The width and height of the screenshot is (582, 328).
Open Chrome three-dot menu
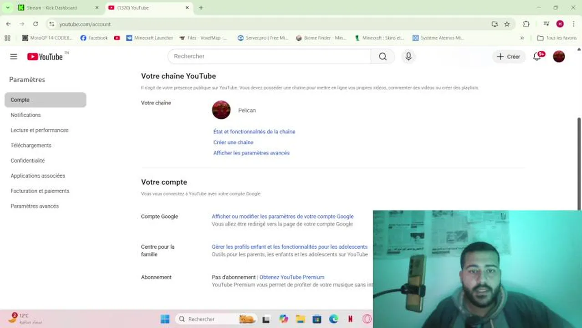[x=573, y=24]
